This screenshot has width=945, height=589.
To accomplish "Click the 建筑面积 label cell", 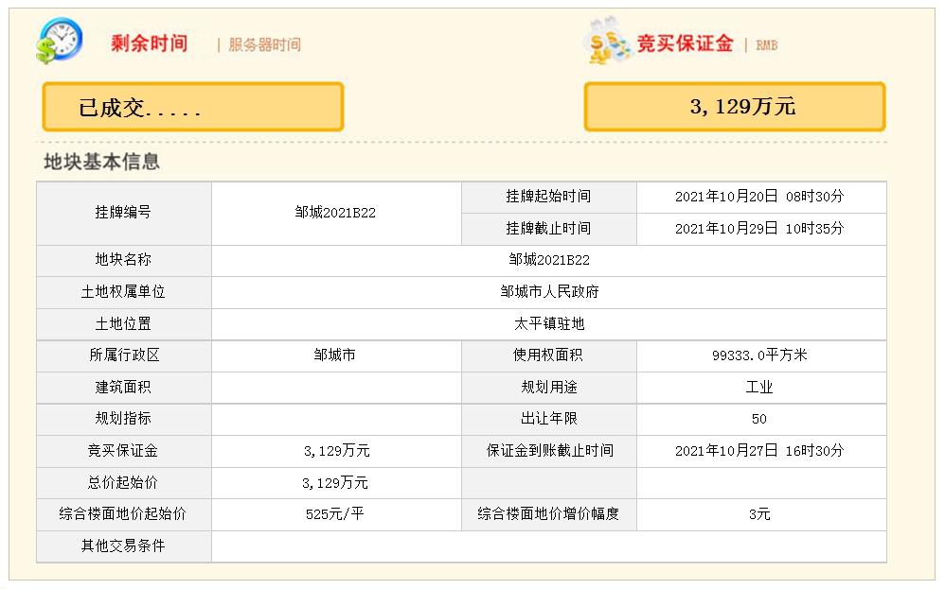I will (124, 388).
